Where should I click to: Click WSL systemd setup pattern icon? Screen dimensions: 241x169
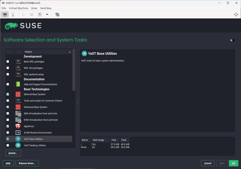click(x=18, y=74)
